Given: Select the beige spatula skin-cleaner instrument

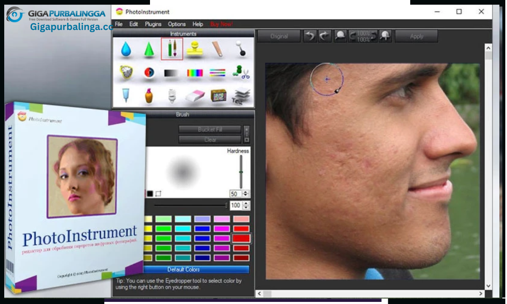Looking at the screenshot, I should (217, 49).
